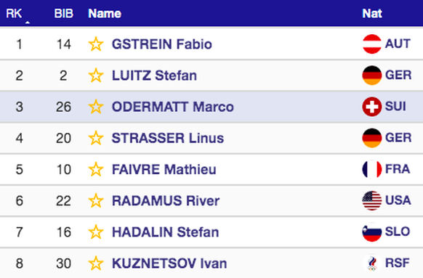The width and height of the screenshot is (423, 278).
Task: Sort by Name column header
Action: [x=105, y=13]
